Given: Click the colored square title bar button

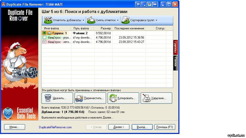Looking at the screenshot, I should (x=149, y=4).
